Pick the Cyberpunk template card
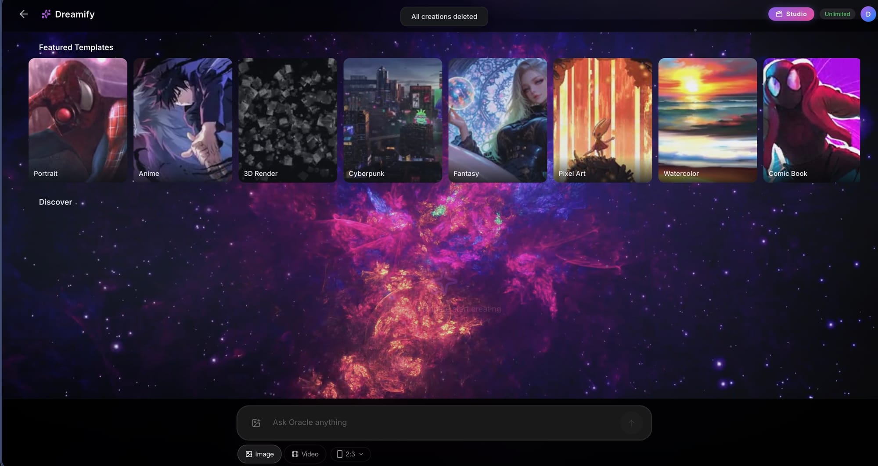The width and height of the screenshot is (878, 466). [392, 120]
